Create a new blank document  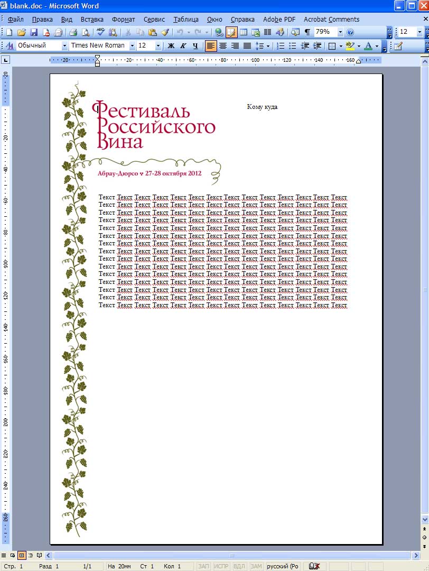(9, 32)
